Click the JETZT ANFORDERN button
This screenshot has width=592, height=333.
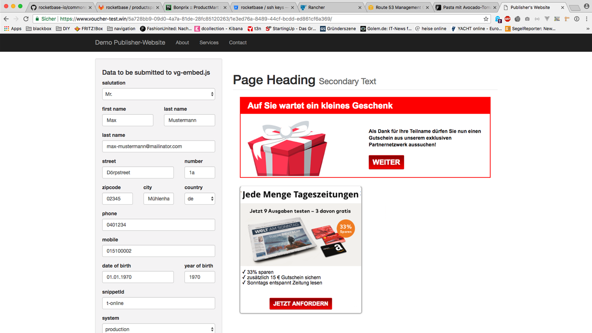click(x=300, y=303)
